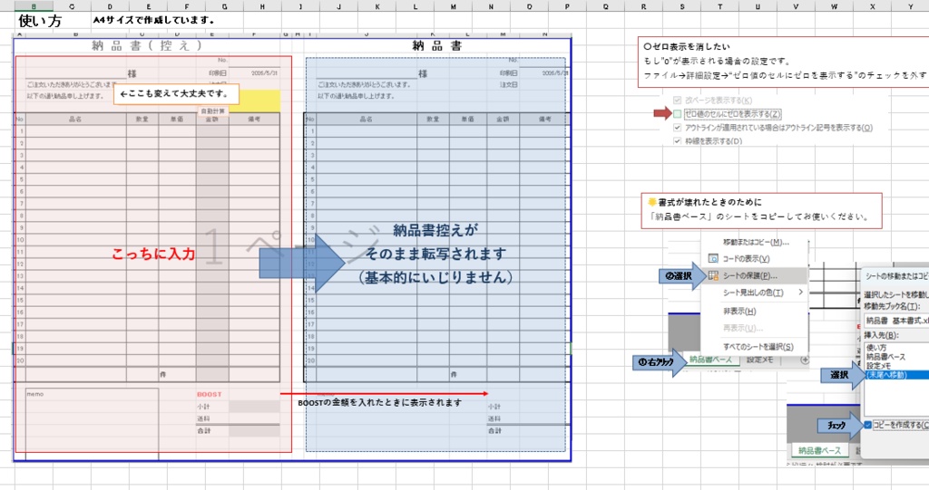Viewport: 929px width, 490px height.
Task: Select the ←ここも変えて大丈夫です。 callout box
Action: pyautogui.click(x=176, y=93)
